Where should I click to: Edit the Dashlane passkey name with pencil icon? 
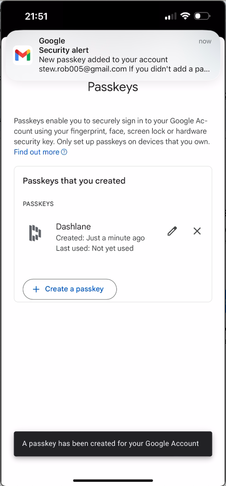click(x=172, y=231)
